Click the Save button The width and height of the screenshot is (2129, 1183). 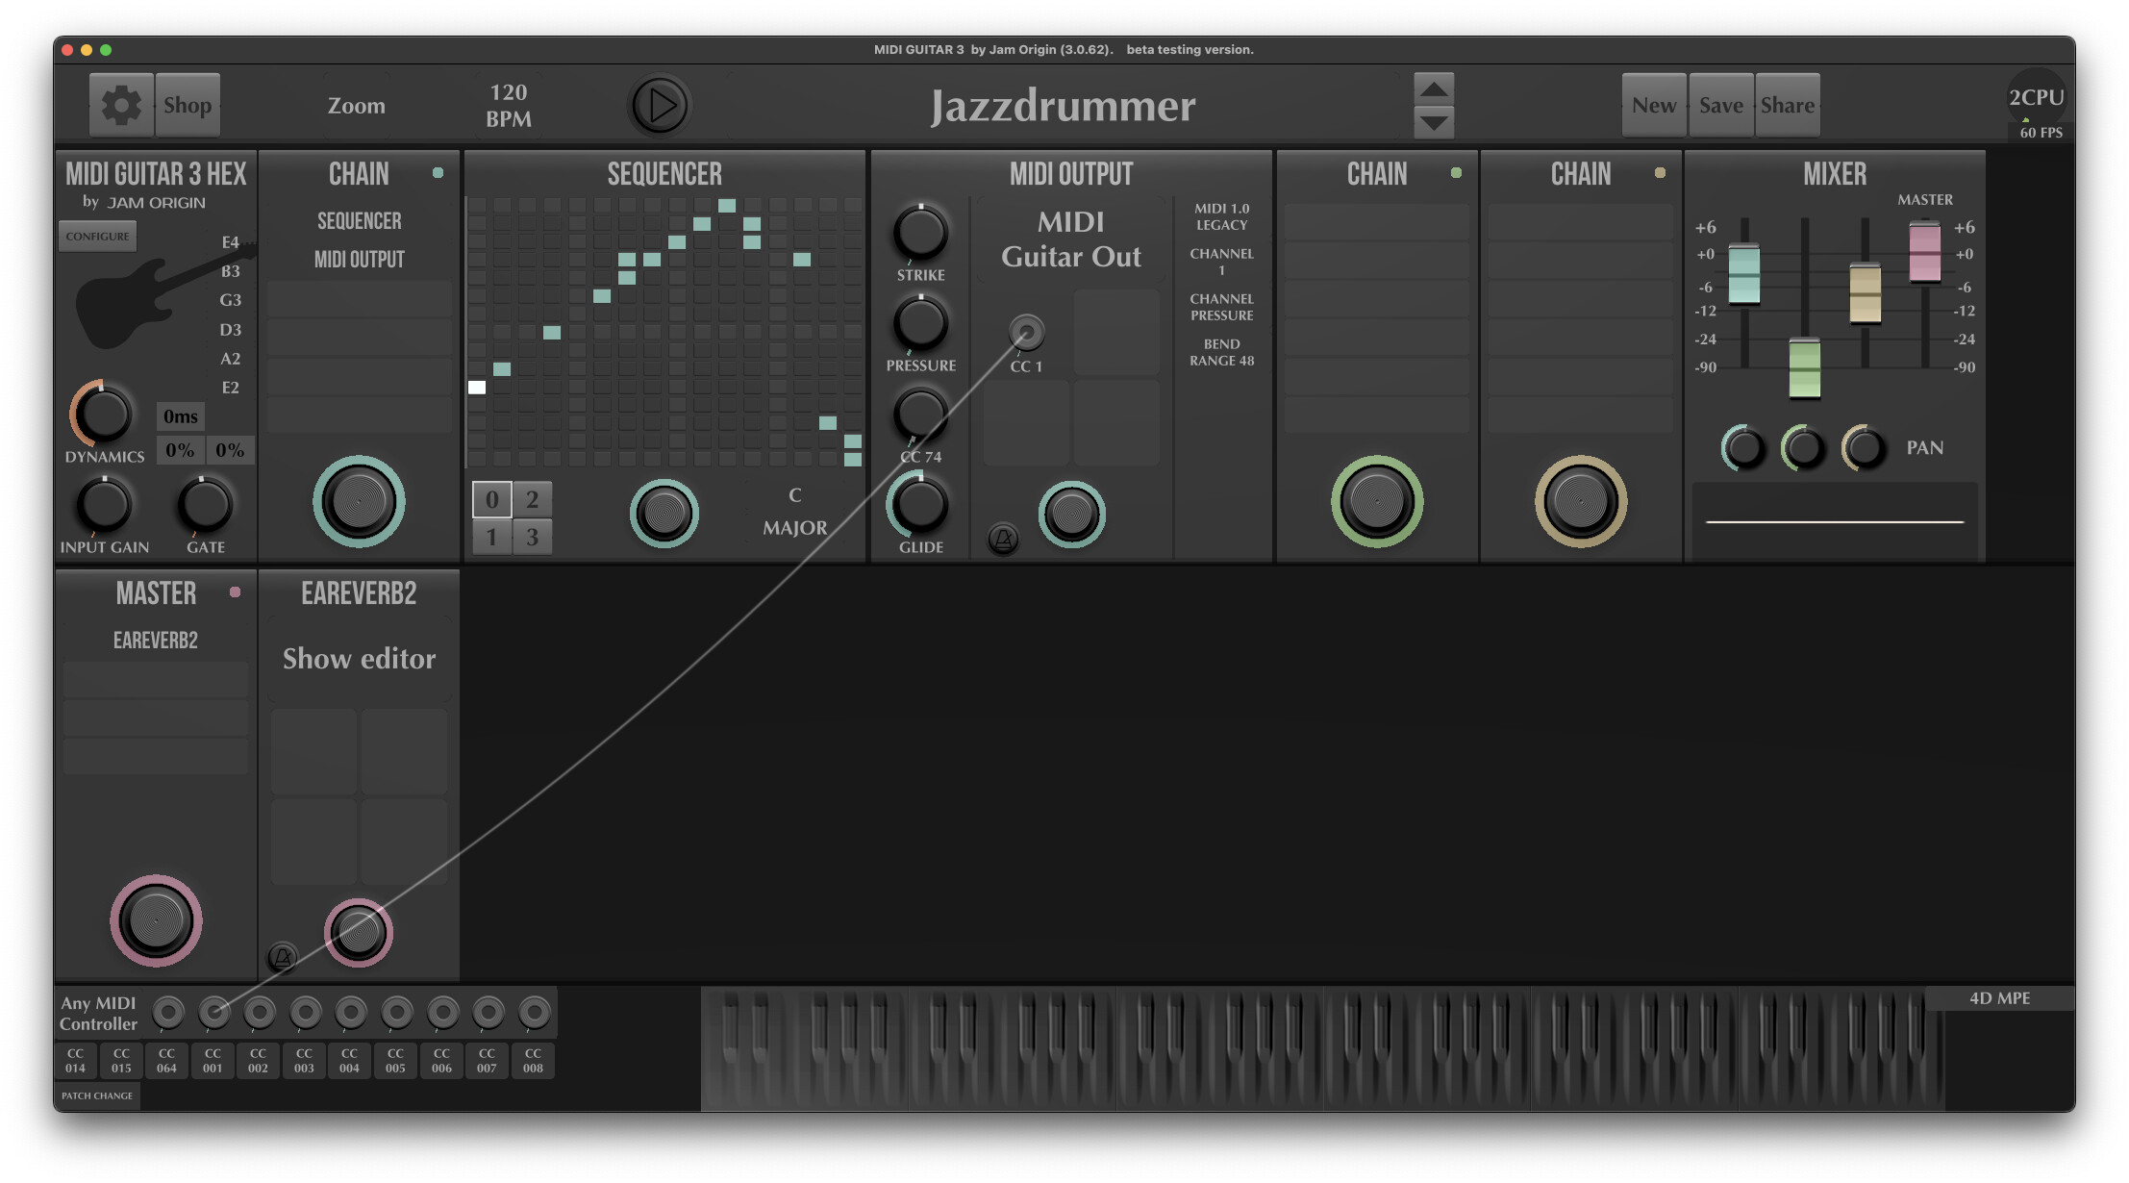click(x=1720, y=105)
